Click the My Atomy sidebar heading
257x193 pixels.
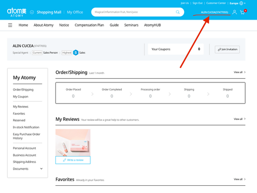(24, 77)
